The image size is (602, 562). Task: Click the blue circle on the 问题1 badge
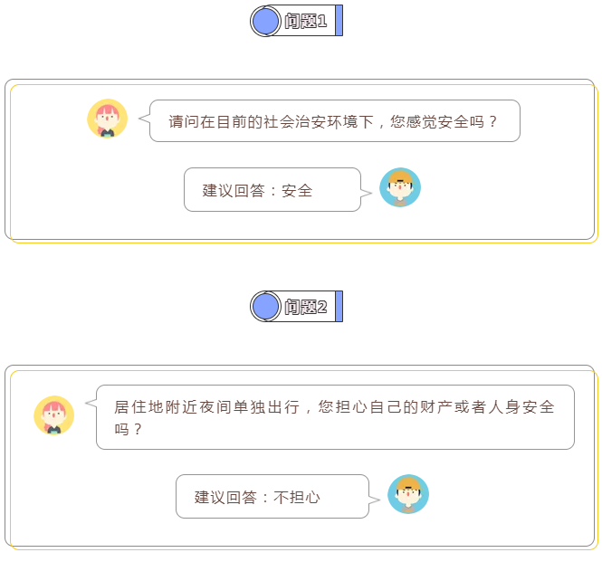click(265, 21)
